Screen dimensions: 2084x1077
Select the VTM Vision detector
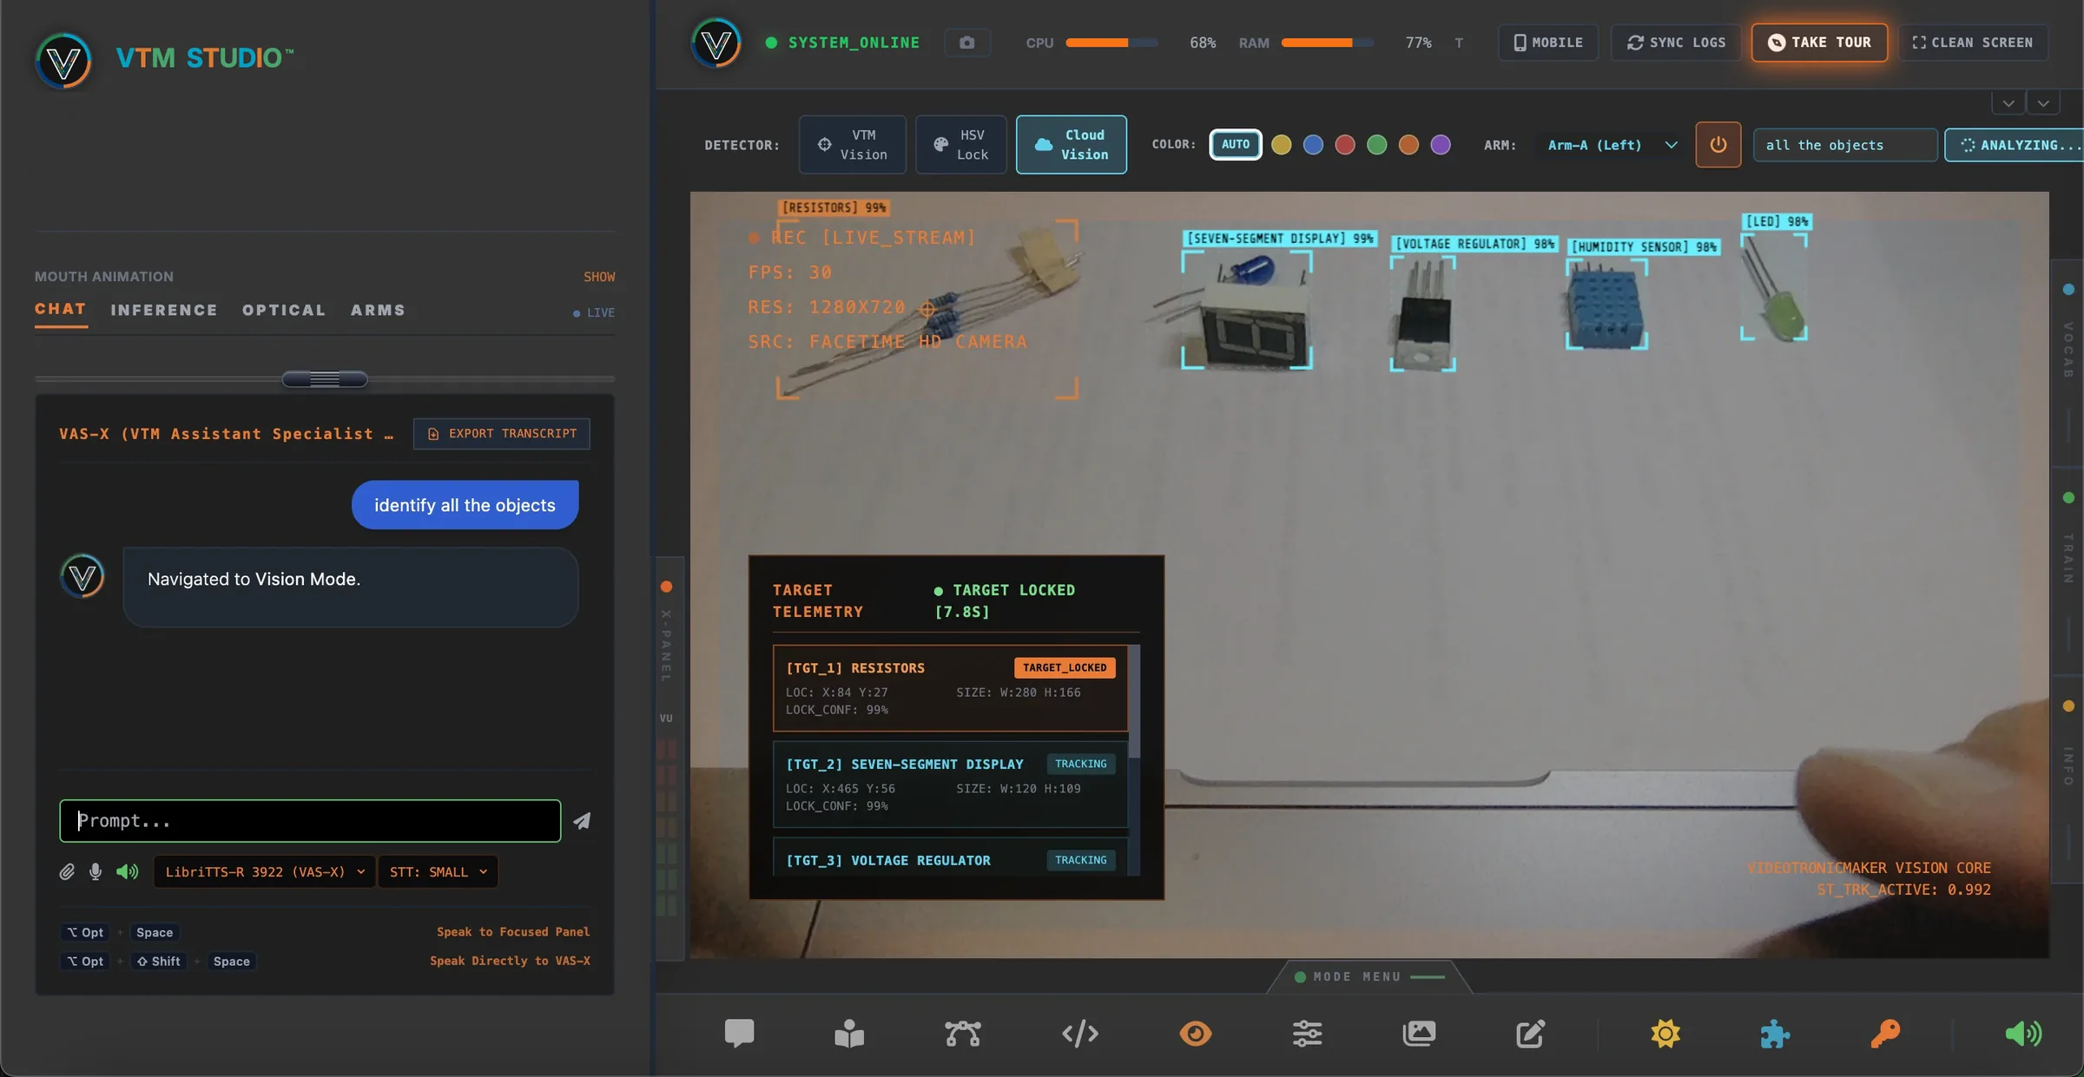(852, 145)
